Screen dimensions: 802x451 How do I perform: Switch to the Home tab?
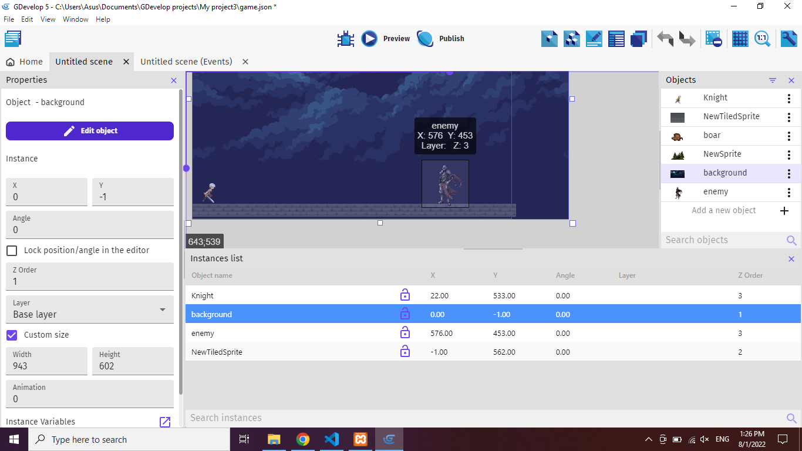tap(25, 62)
